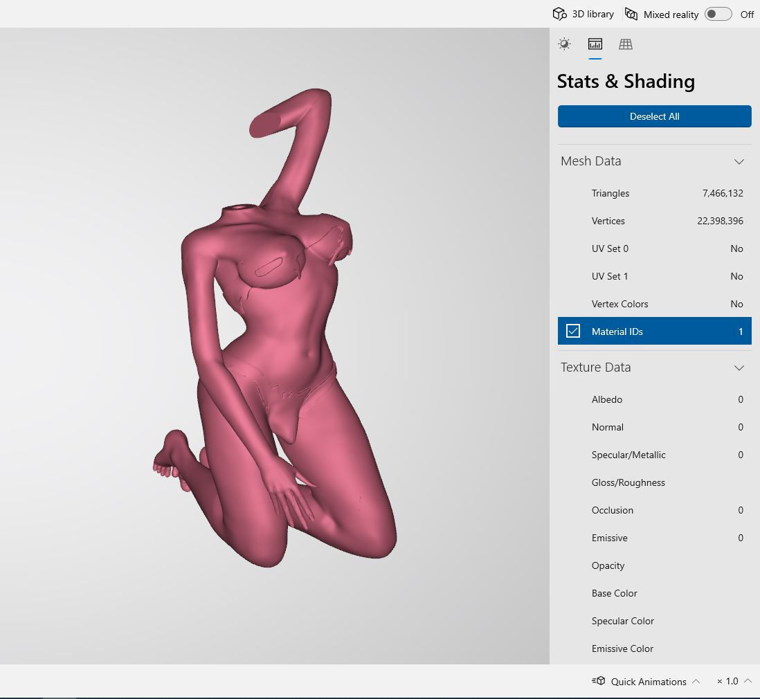The width and height of the screenshot is (760, 699).
Task: Click the 22,398,396 vertex count value
Action: [x=721, y=221]
